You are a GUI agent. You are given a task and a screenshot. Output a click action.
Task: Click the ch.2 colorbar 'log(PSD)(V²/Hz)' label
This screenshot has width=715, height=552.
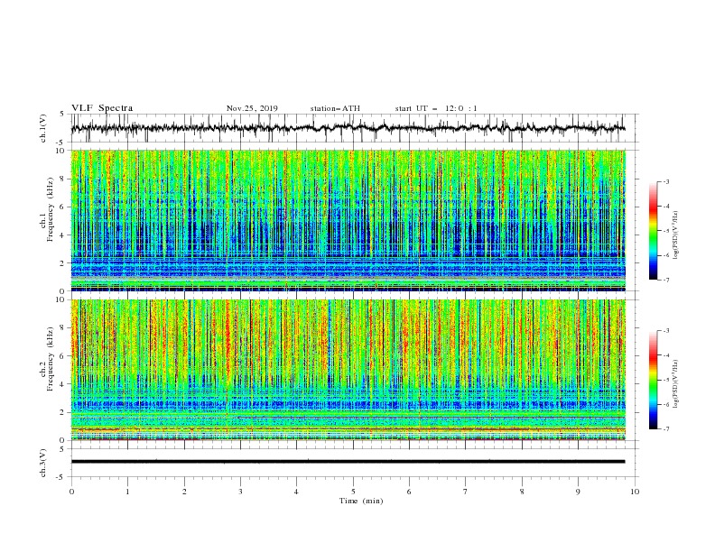pos(676,384)
